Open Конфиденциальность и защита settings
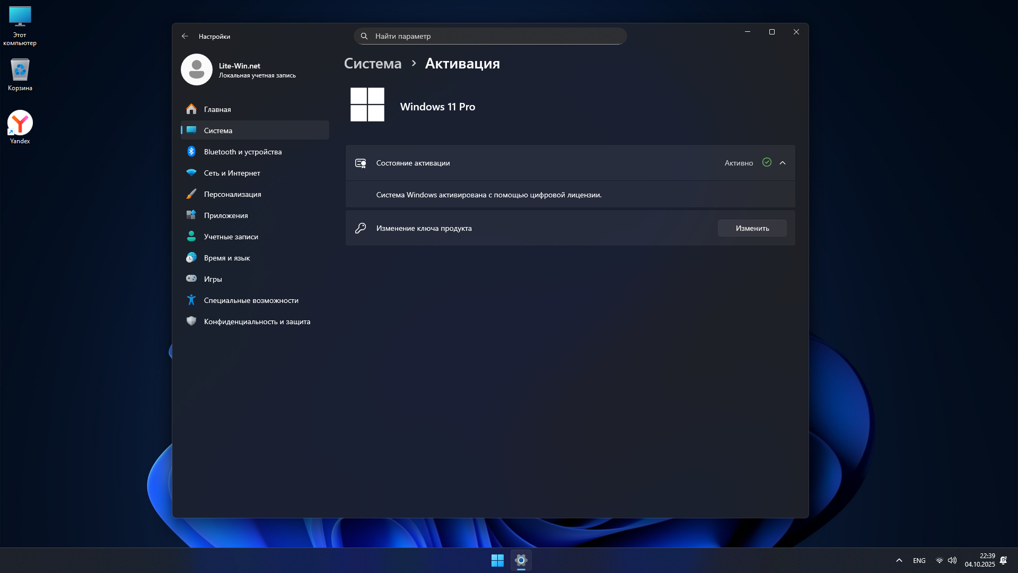This screenshot has height=573, width=1018. 257,322
